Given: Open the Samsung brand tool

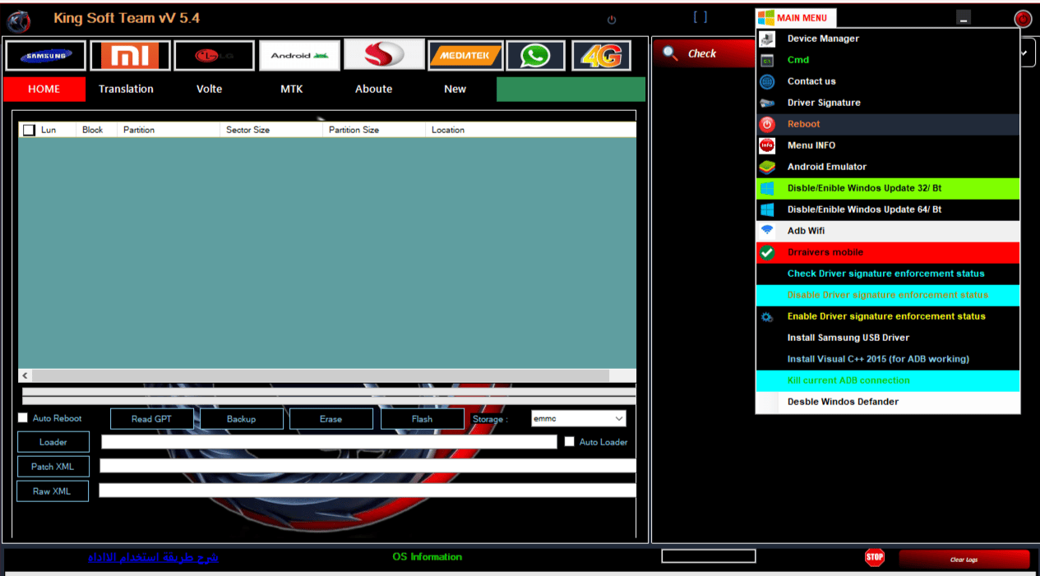Looking at the screenshot, I should pyautogui.click(x=45, y=56).
